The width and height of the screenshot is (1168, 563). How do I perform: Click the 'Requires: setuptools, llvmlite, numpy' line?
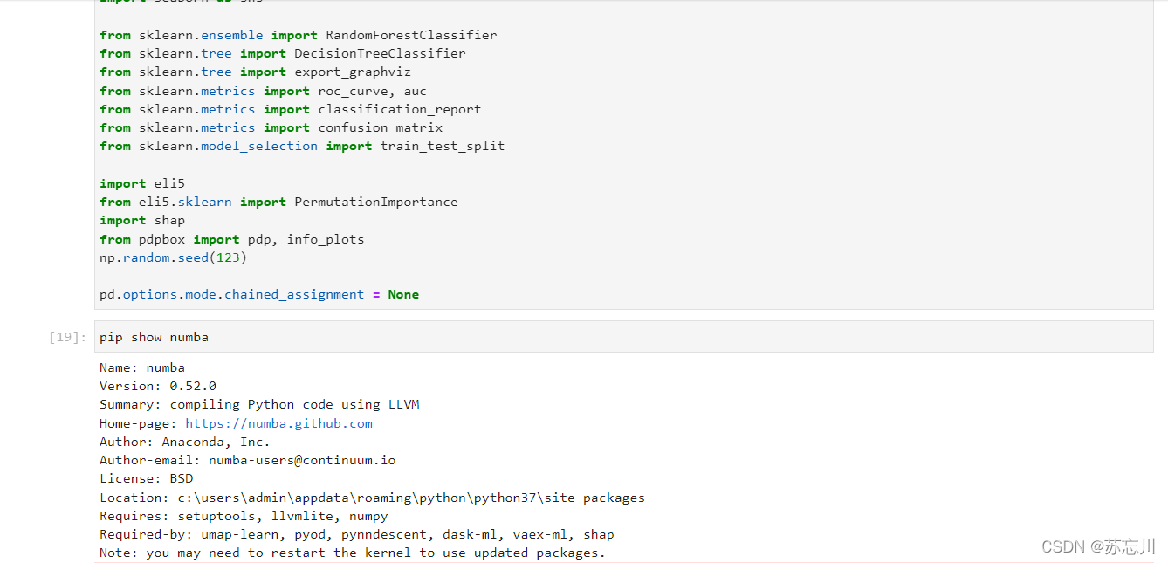[244, 516]
